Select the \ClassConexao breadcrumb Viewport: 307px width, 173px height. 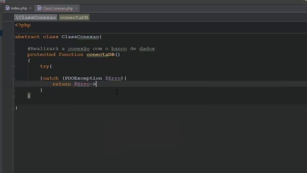pyautogui.click(x=35, y=17)
